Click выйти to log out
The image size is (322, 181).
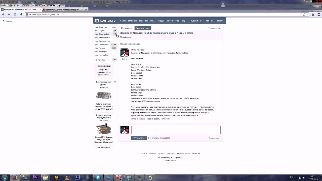[x=220, y=21]
